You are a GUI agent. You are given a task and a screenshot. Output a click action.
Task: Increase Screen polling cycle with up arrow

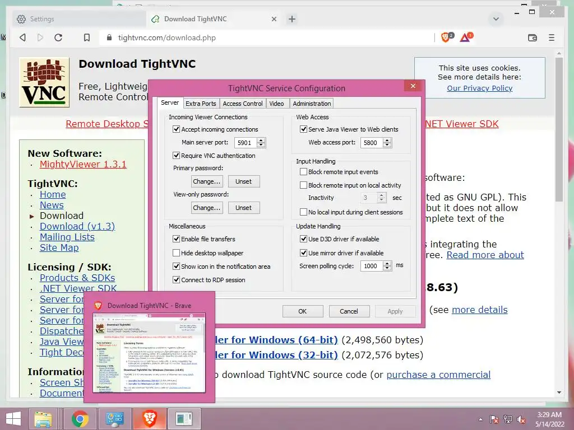387,263
